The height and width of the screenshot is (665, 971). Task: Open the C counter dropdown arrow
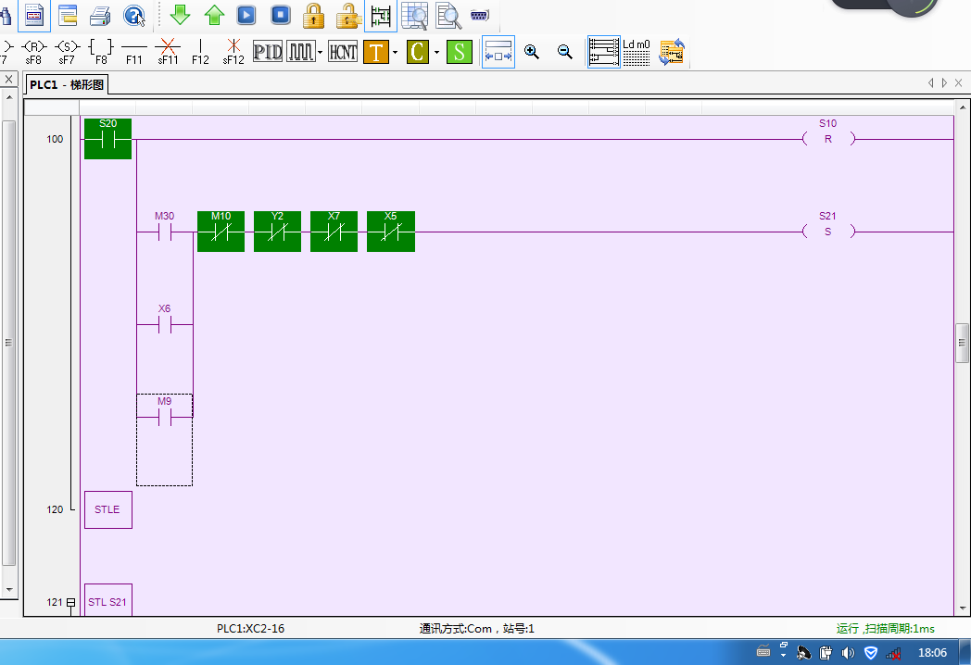coord(436,53)
